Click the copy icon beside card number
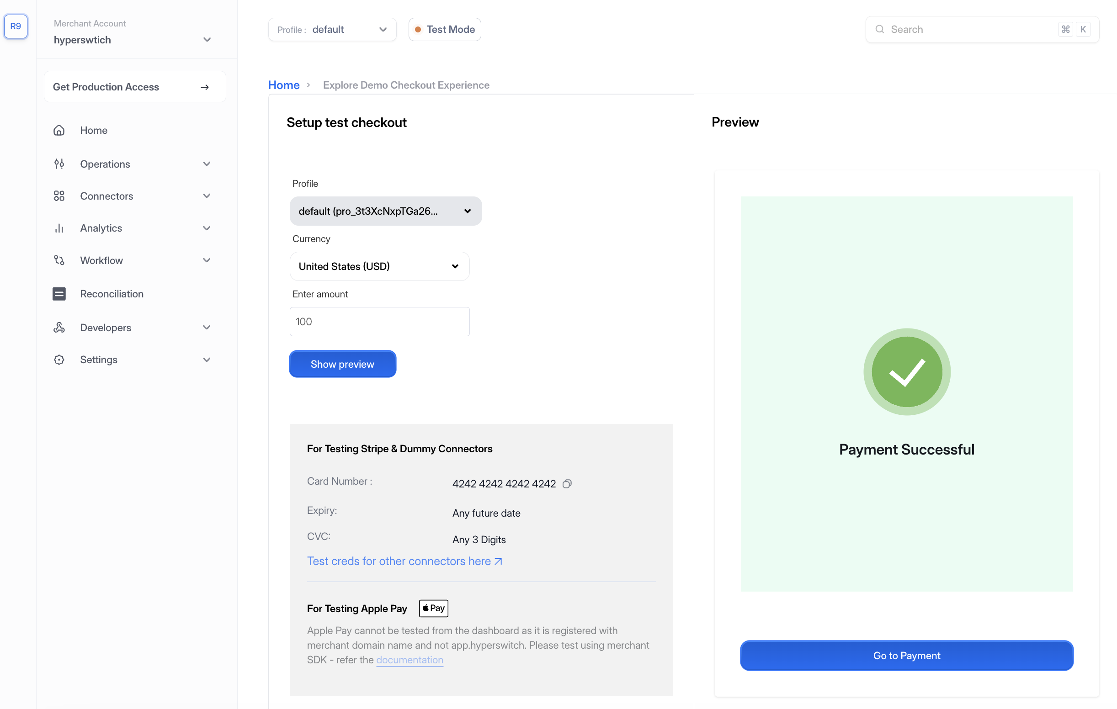Viewport: 1117px width, 709px height. [566, 484]
